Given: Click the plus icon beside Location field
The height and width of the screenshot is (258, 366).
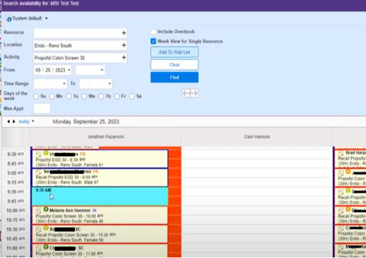Looking at the screenshot, I should 124,45.
